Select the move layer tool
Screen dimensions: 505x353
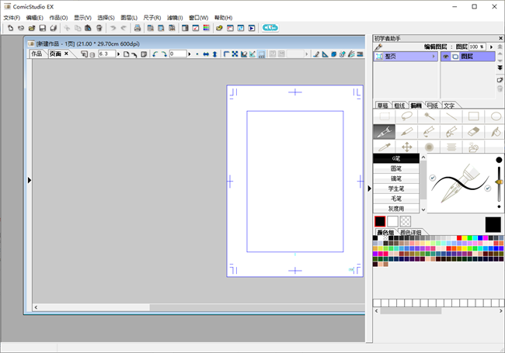(x=406, y=147)
